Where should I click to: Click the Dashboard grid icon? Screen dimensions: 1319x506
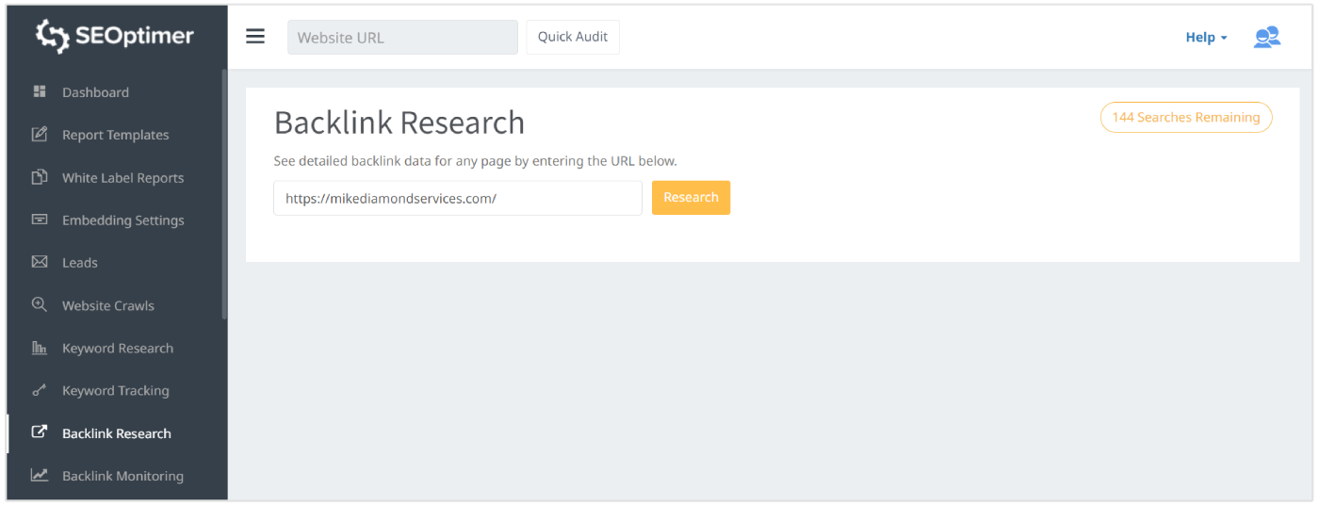tap(40, 91)
